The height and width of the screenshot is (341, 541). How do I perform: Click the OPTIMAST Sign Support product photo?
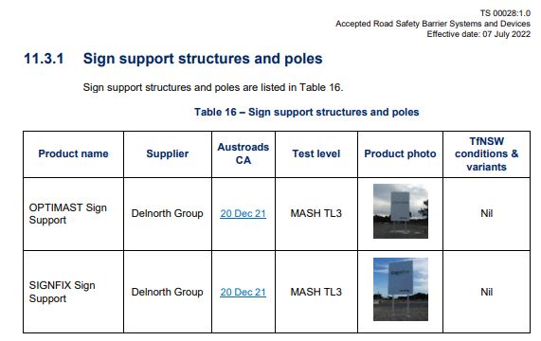click(401, 211)
